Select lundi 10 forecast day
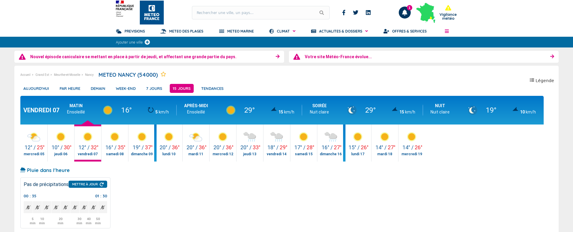The image size is (573, 232). 169,143
